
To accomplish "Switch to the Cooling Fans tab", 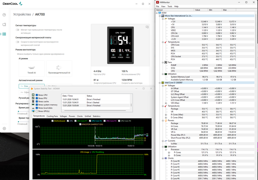I will [x=52, y=116].
